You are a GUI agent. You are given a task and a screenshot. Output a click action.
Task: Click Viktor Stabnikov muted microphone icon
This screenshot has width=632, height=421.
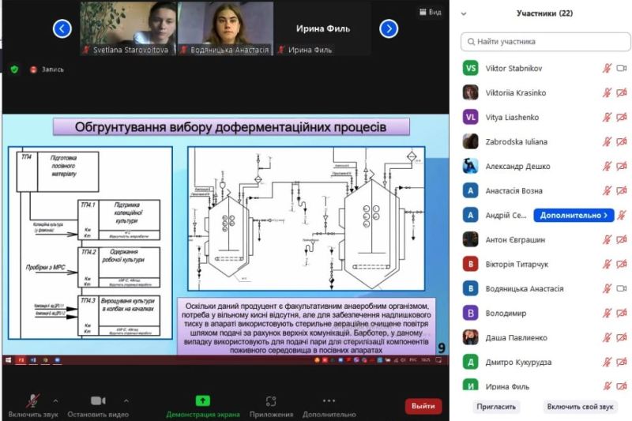click(x=607, y=69)
